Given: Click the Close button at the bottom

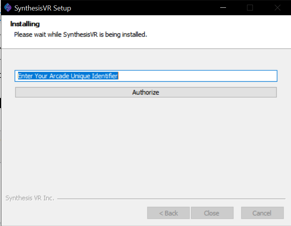Looking at the screenshot, I should click(212, 213).
